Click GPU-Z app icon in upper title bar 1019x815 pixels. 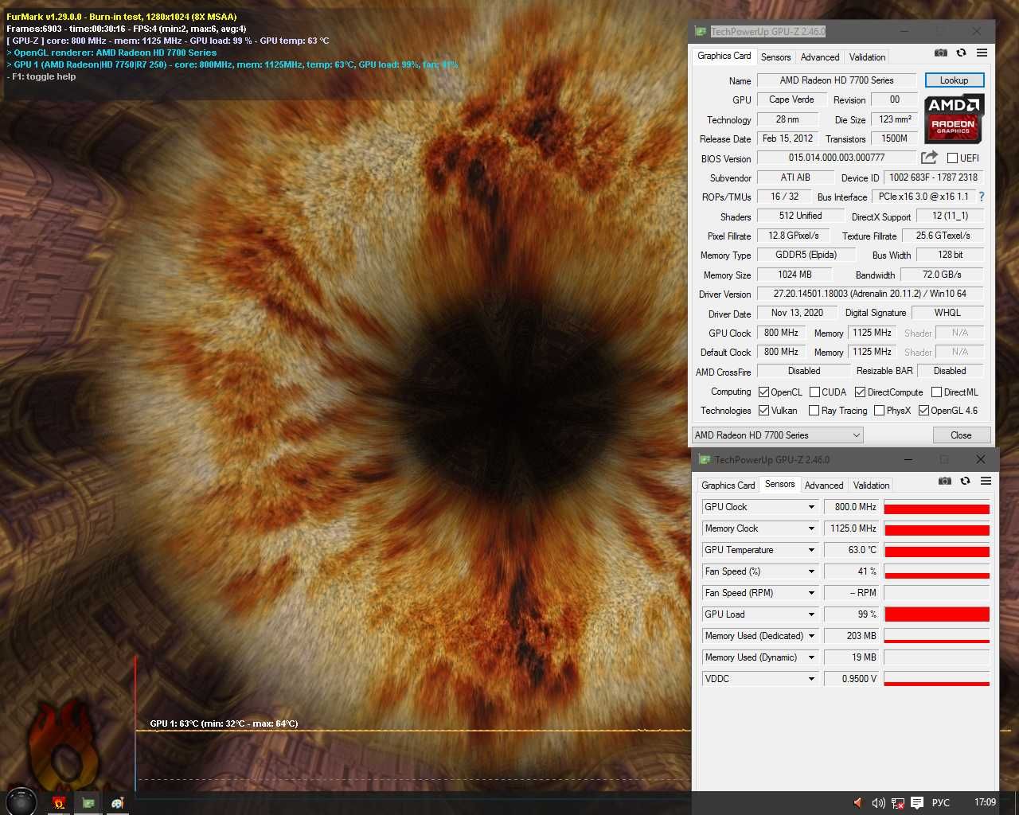(701, 31)
